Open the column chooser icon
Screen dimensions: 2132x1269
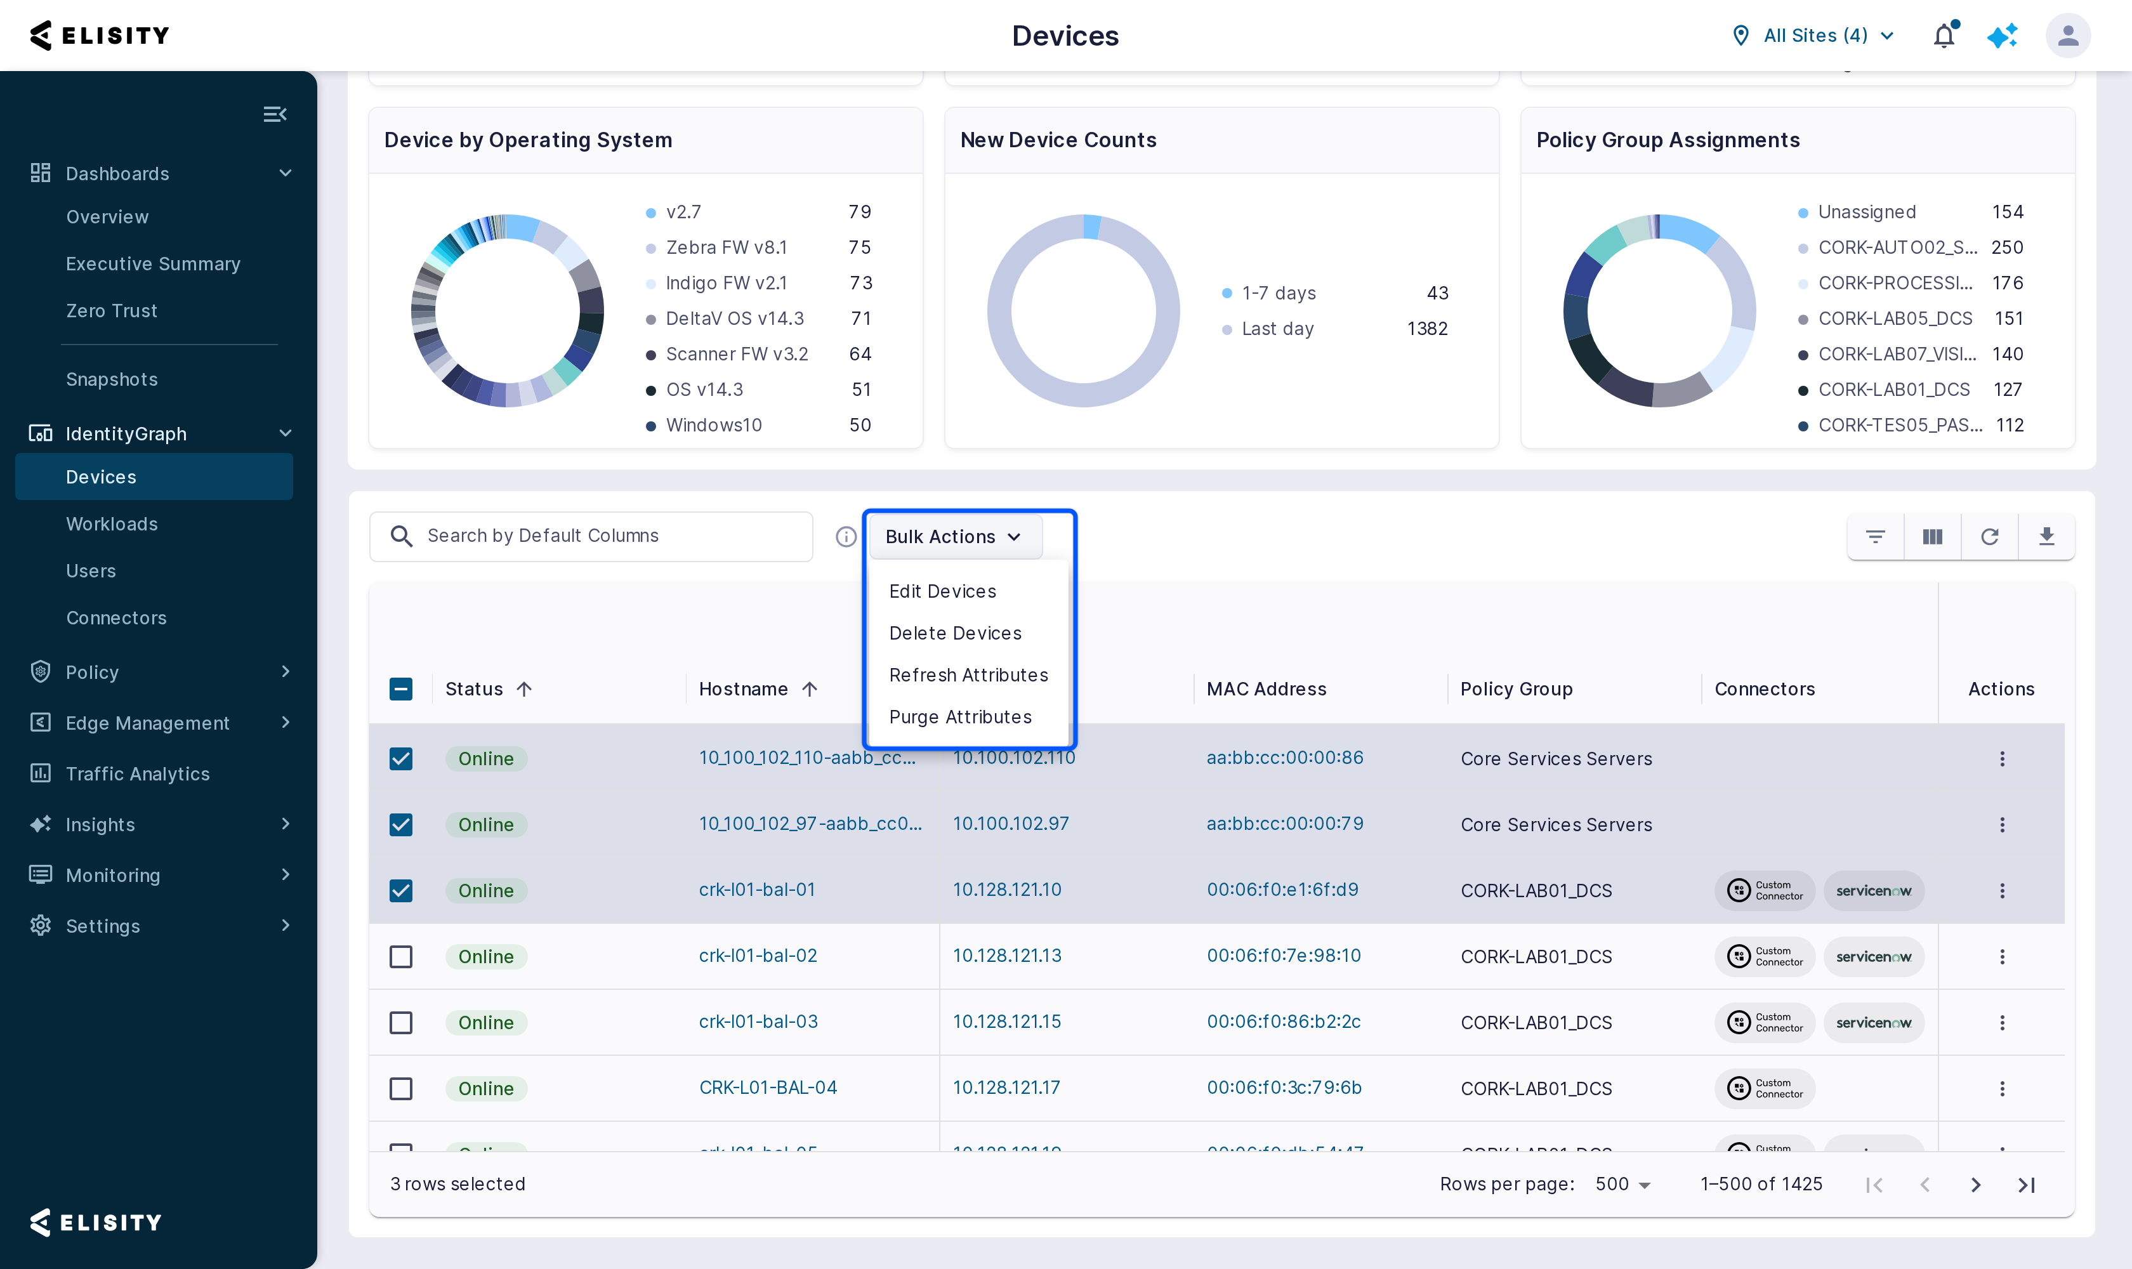coord(1933,536)
